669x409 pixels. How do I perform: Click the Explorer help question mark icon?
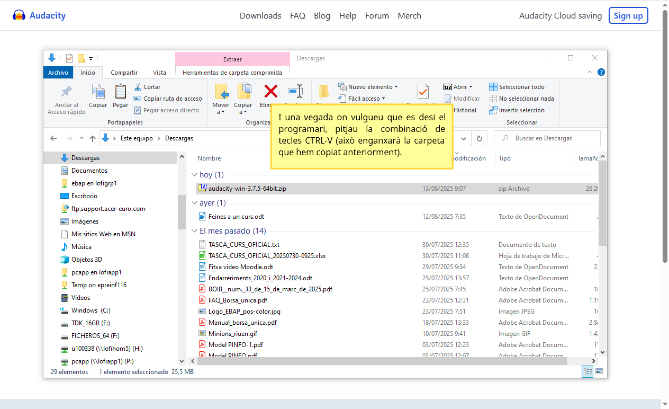601,73
